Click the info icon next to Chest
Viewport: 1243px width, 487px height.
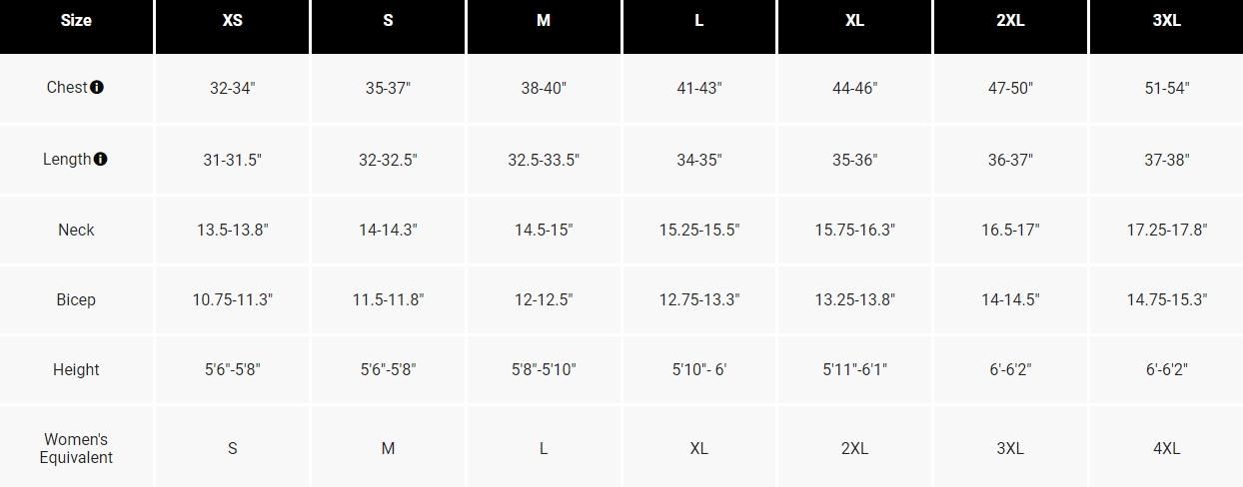pos(97,87)
